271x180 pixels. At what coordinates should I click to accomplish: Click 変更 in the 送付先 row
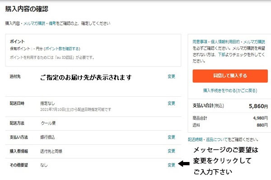[171, 76]
